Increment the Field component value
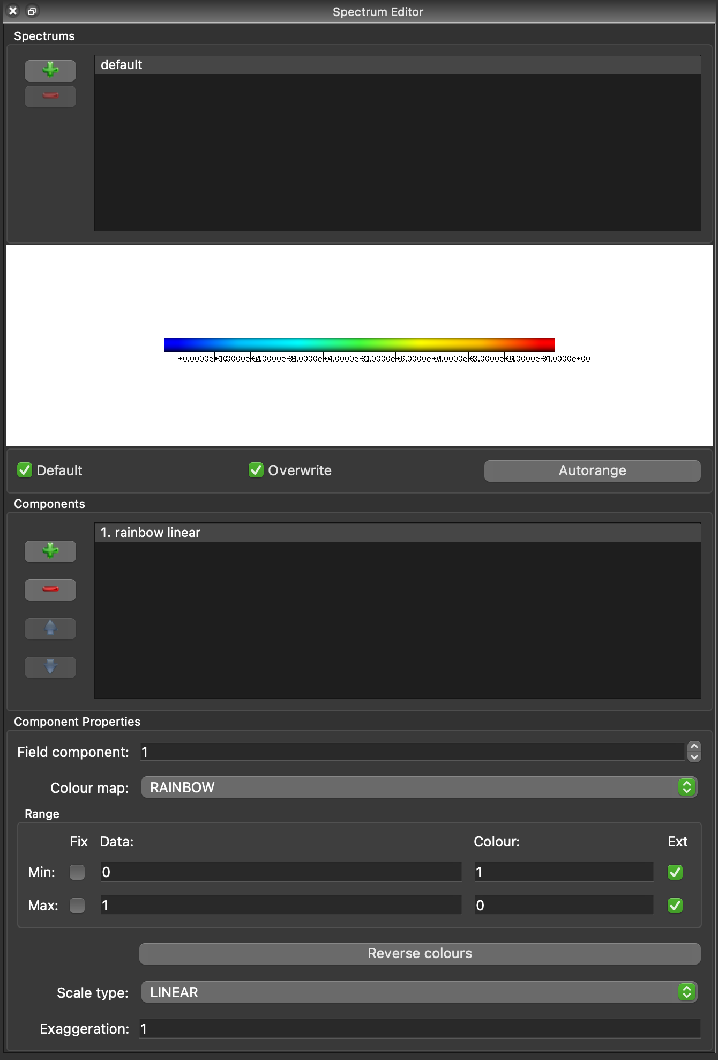The height and width of the screenshot is (1060, 718). click(x=694, y=747)
